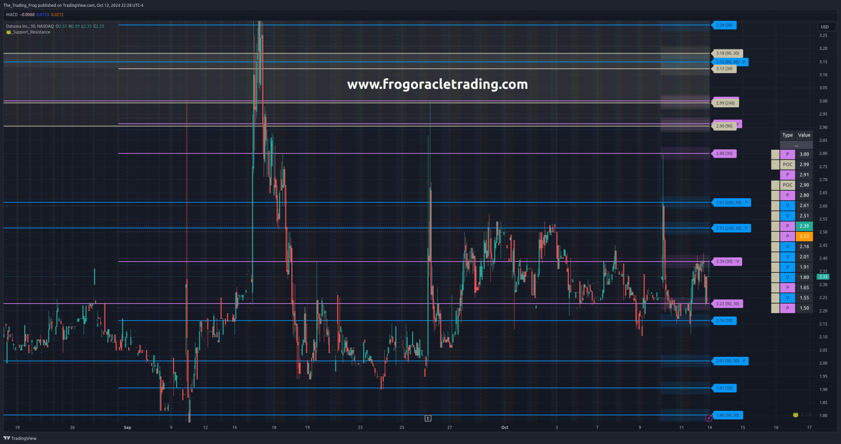Click the ellipsis row under the table header
This screenshot has width=841, height=444.
point(796,145)
